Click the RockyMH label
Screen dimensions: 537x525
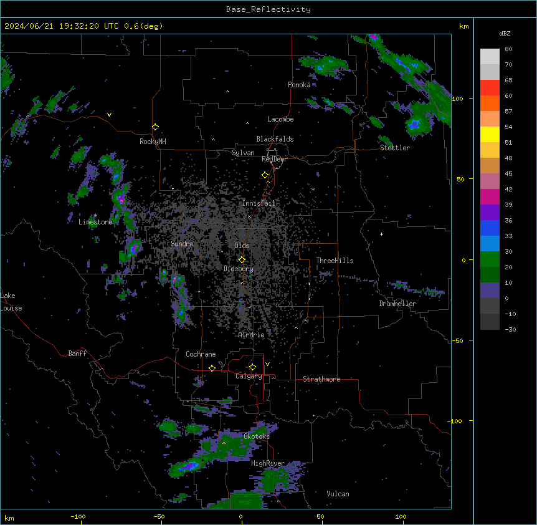153,142
